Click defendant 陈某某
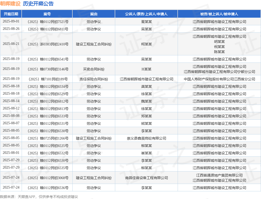Screen dimensions: 261x199 (x=219, y=52)
